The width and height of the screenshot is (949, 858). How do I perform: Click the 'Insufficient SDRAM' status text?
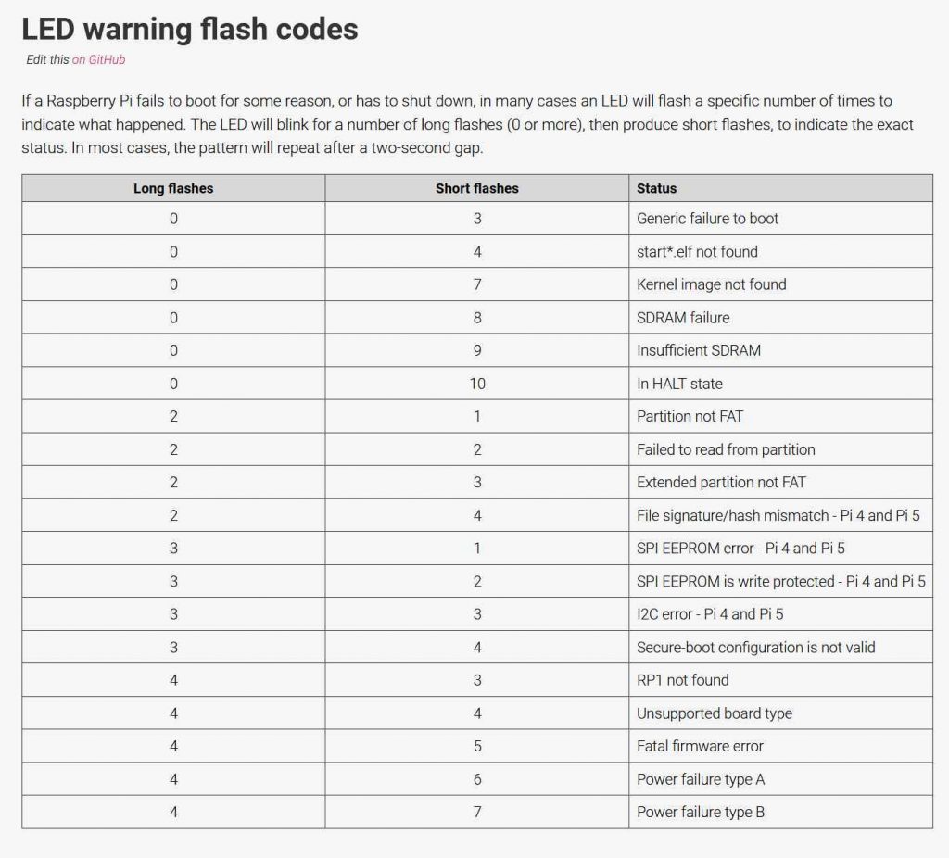(x=699, y=350)
